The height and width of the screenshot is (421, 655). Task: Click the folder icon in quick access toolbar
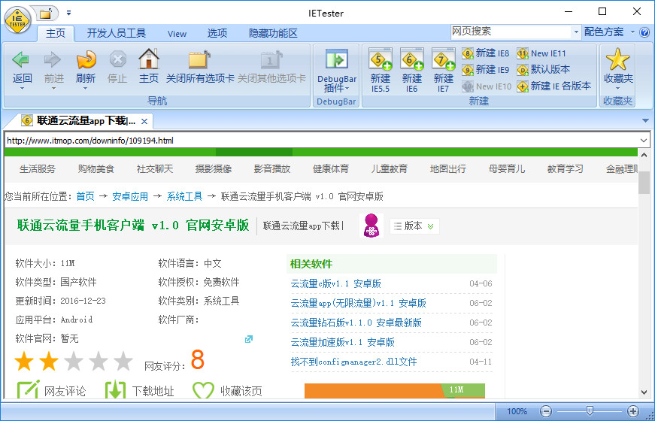tap(46, 14)
